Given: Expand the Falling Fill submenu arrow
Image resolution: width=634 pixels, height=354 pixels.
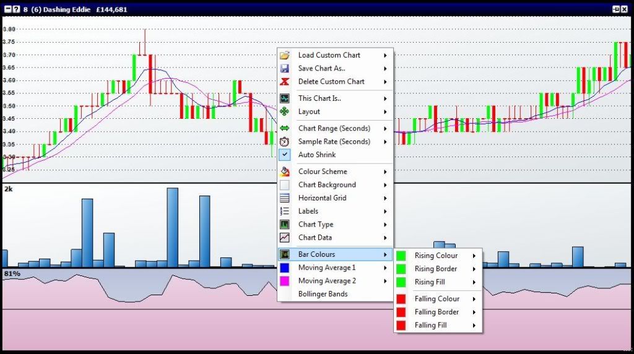Looking at the screenshot, I should tap(474, 326).
